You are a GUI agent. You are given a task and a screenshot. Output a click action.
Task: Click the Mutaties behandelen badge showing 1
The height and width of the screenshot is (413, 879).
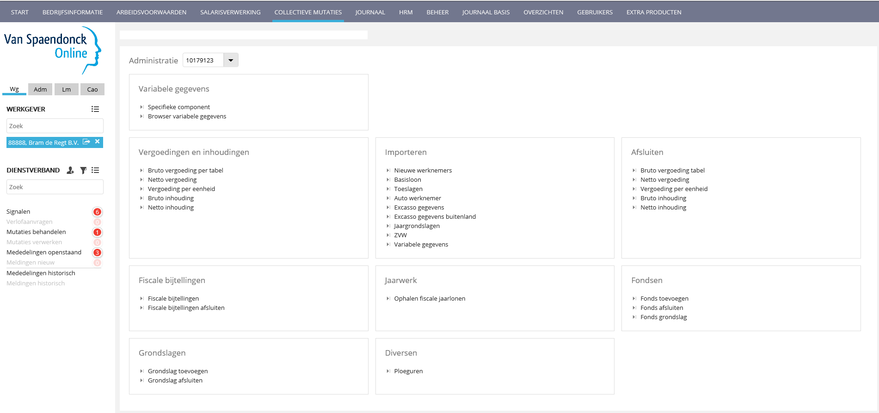click(x=97, y=232)
